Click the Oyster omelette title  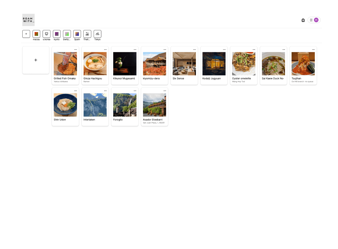(241, 79)
